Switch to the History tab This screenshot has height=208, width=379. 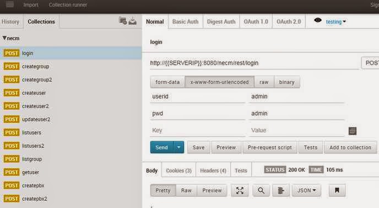pyautogui.click(x=10, y=22)
